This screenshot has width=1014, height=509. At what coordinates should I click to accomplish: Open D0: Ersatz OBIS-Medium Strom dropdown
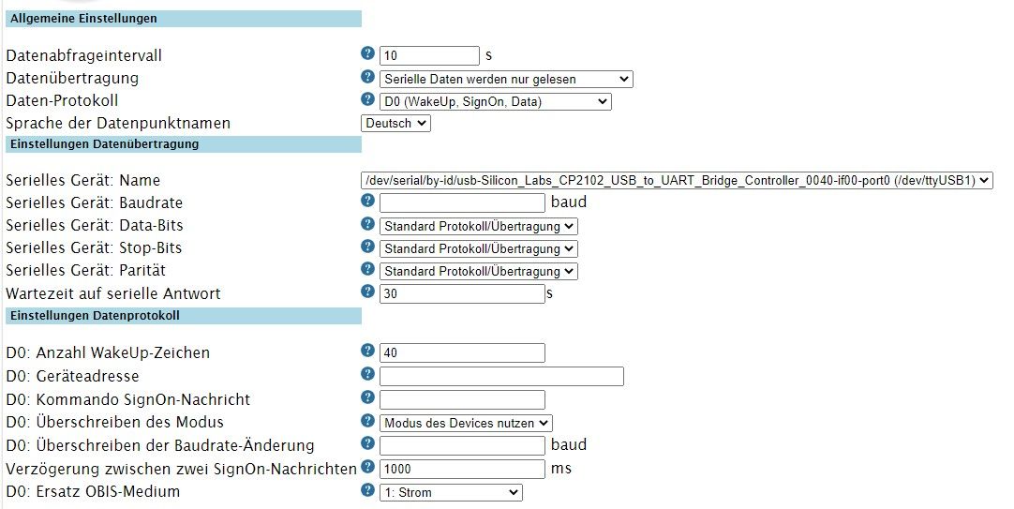tap(450, 492)
